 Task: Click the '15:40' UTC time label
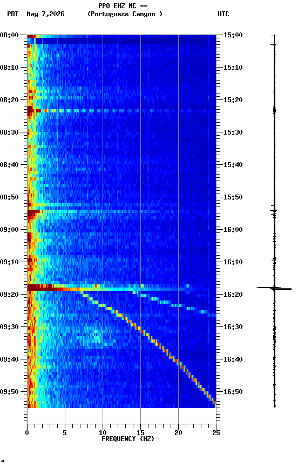(x=233, y=165)
